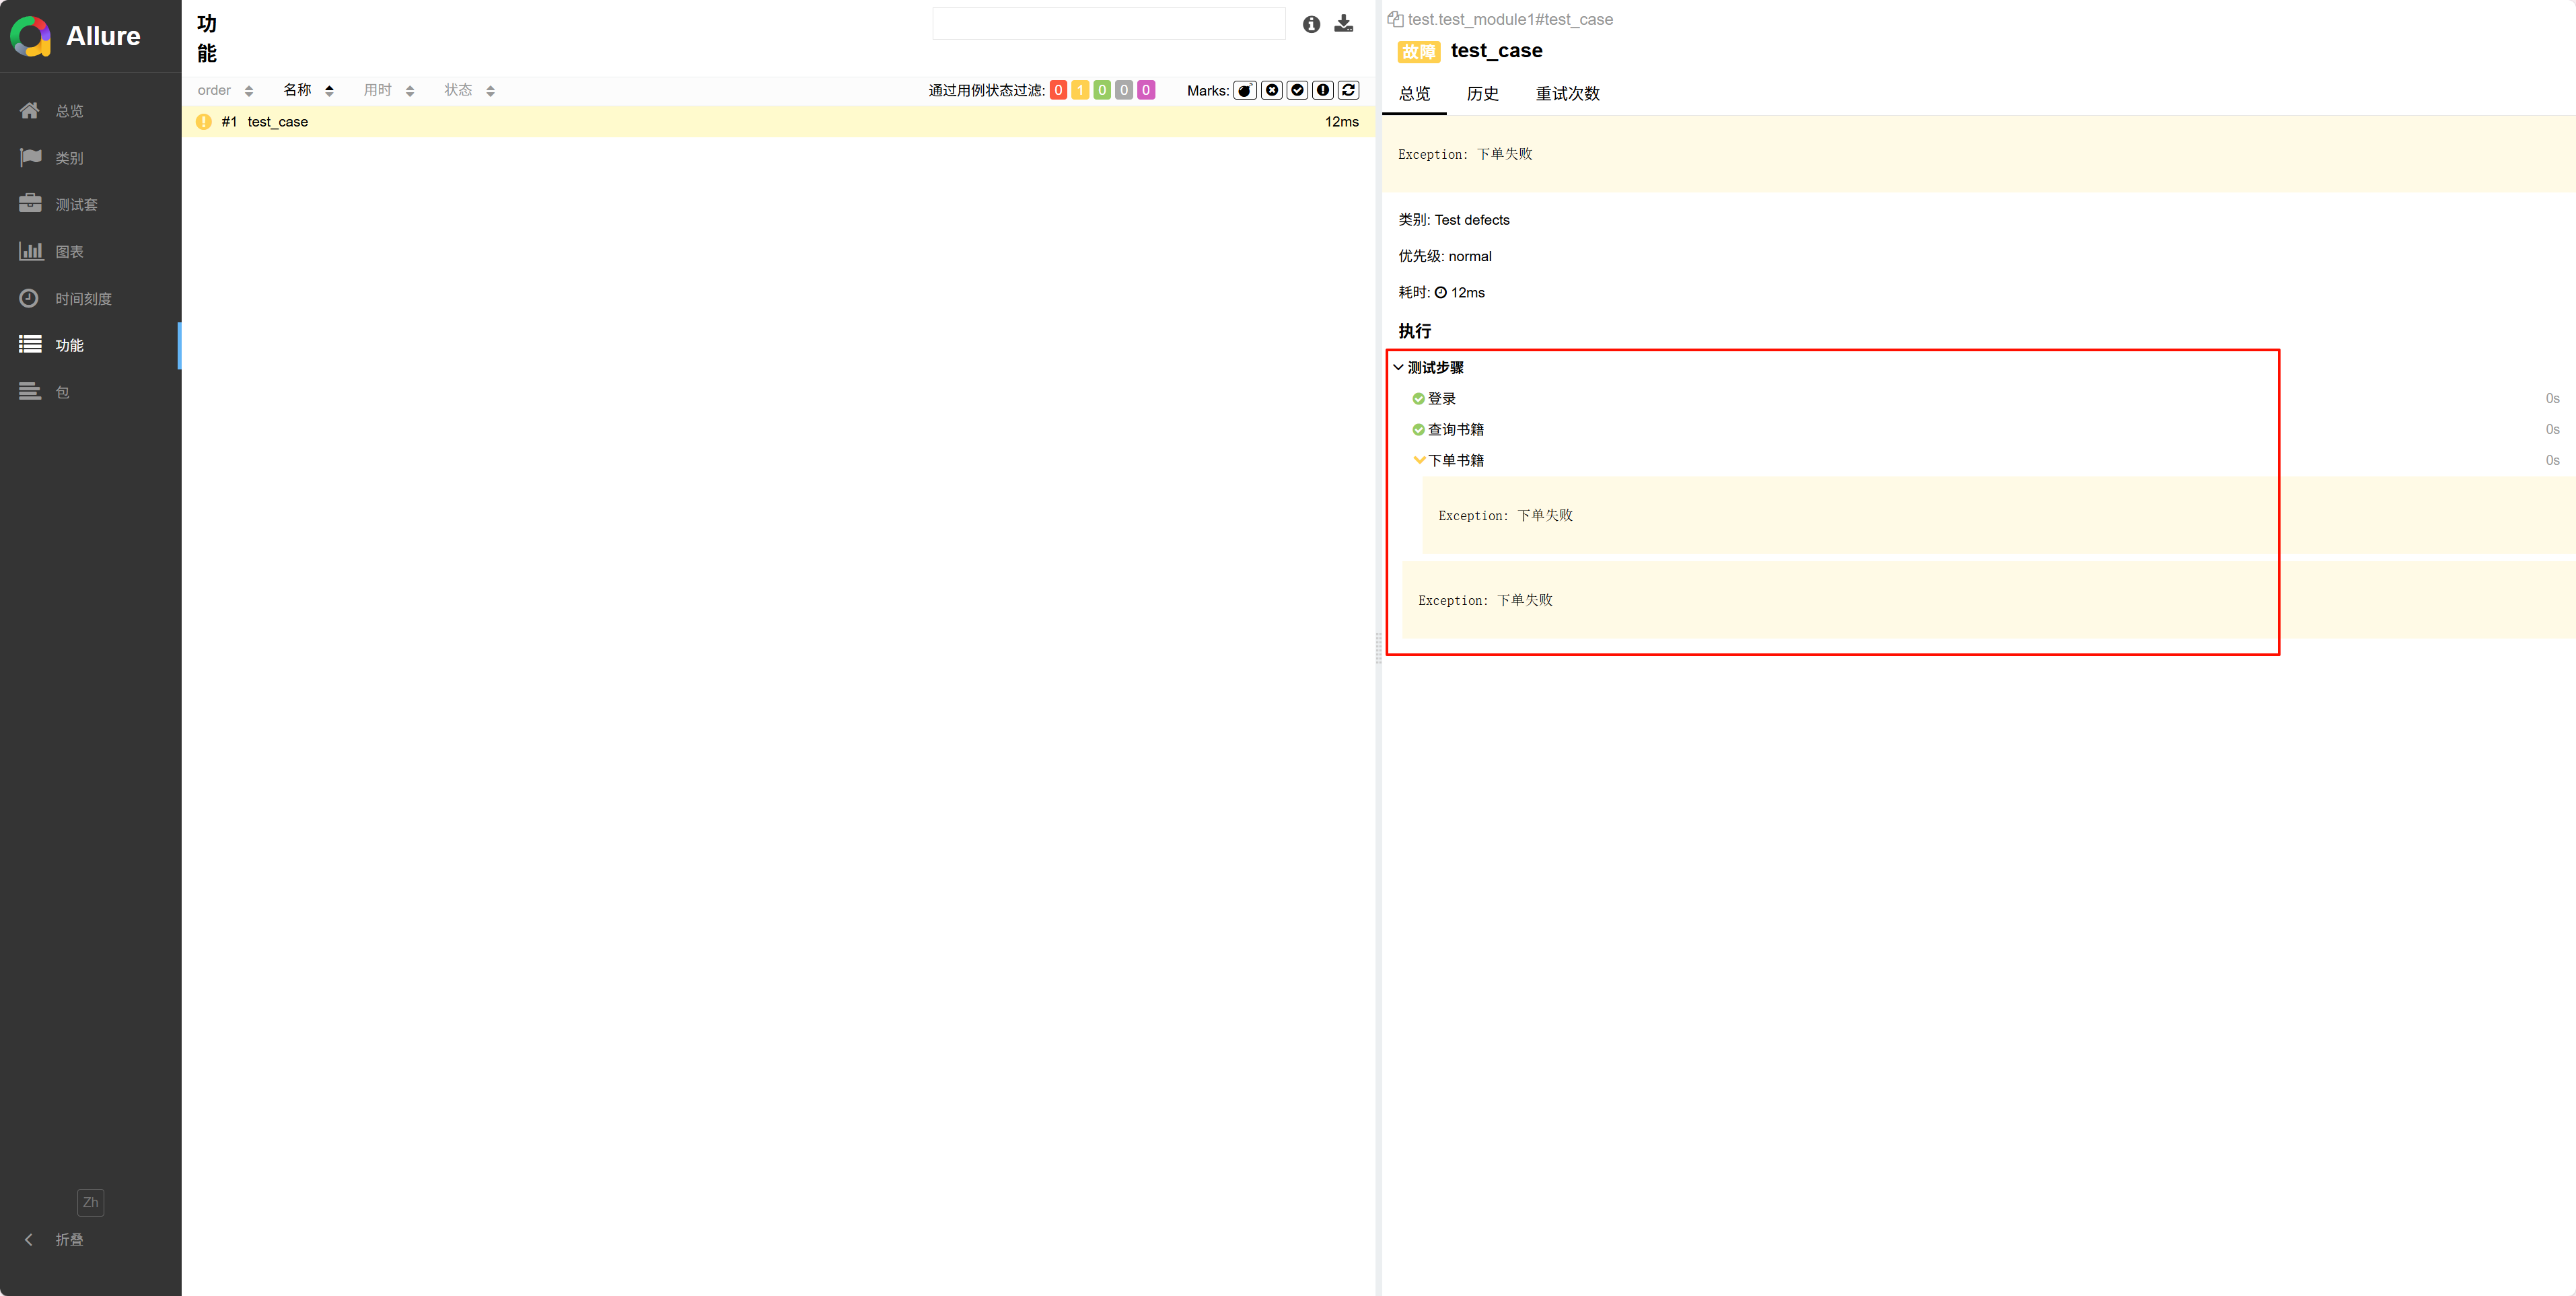
Task: Click the bottom Exception: 下单失败 message
Action: coord(1988,600)
